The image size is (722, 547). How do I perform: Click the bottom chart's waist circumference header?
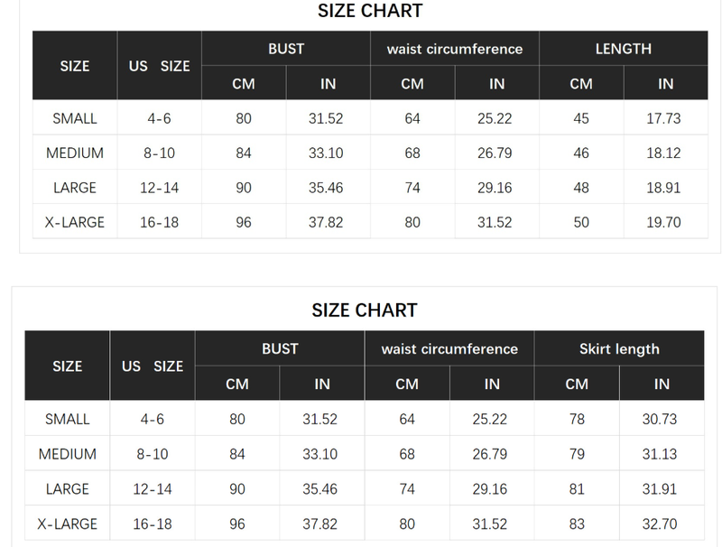(x=449, y=348)
